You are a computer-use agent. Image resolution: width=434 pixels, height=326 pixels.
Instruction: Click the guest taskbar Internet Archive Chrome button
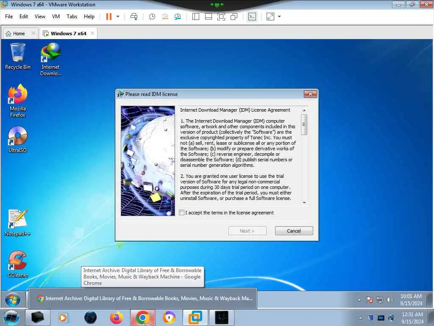143,298
